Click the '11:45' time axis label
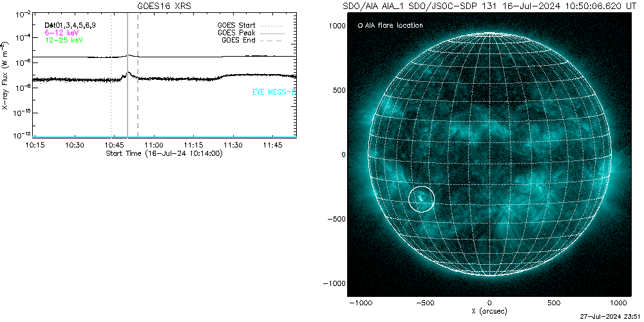The width and height of the screenshot is (644, 322). click(x=272, y=146)
